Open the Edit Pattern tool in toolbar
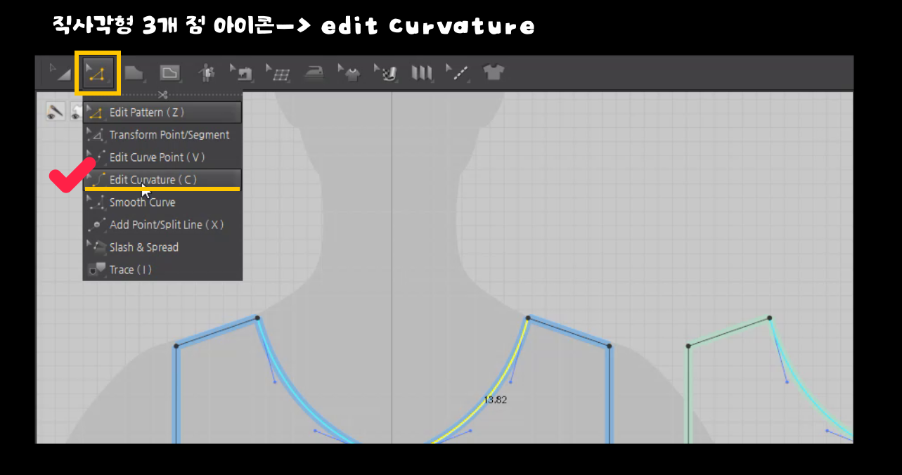This screenshot has height=475, width=902. pos(97,72)
